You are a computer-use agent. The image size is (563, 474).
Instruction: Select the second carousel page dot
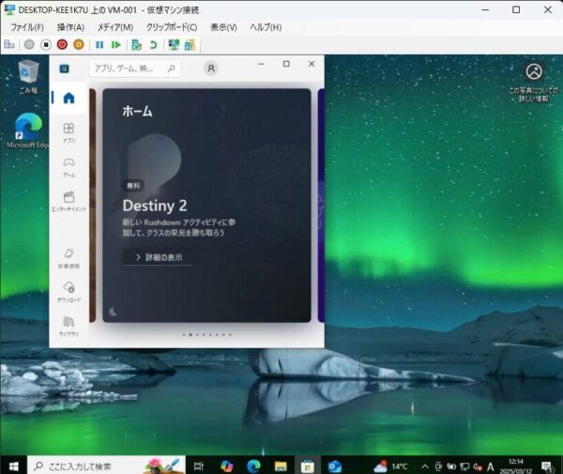coord(190,334)
